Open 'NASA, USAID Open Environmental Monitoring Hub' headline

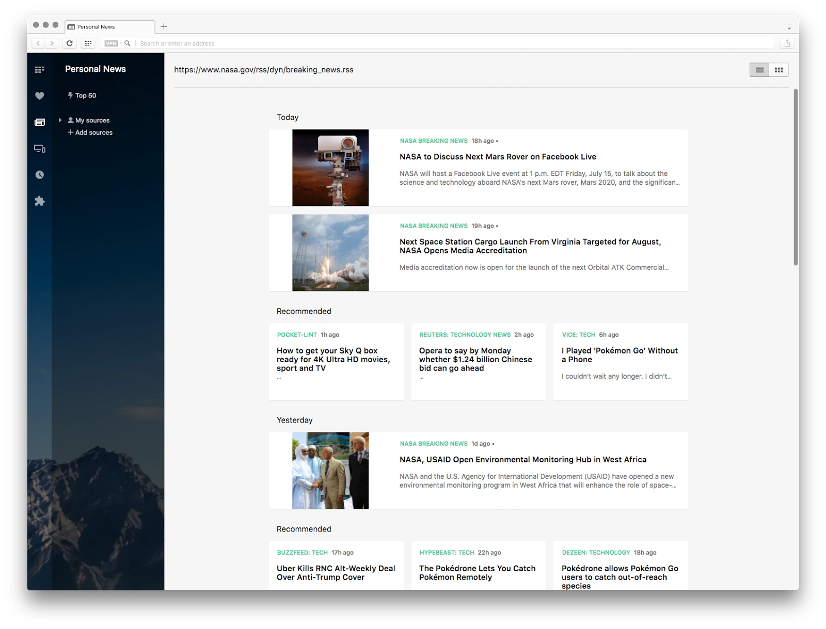pyautogui.click(x=523, y=460)
